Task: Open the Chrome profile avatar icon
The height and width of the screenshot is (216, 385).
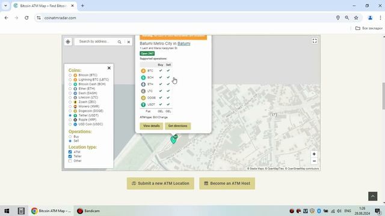Action: (371, 18)
